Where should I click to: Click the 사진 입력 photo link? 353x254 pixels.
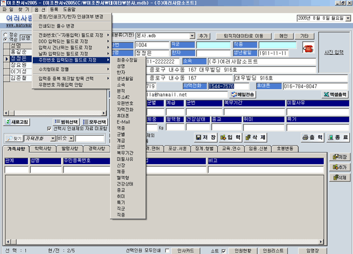334,52
